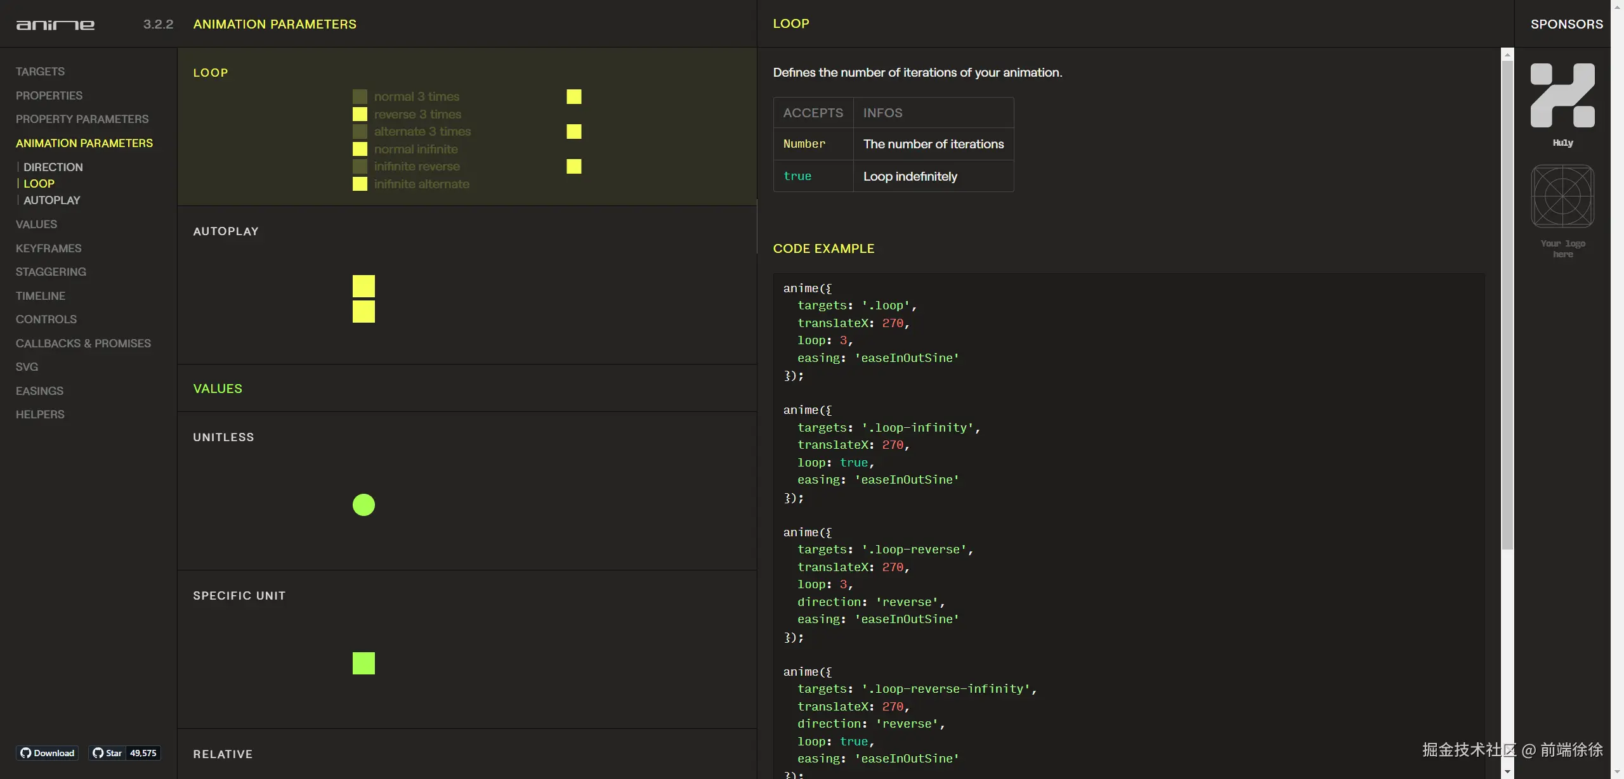Image resolution: width=1624 pixels, height=779 pixels.
Task: Click the GitHub Star button
Action: point(107,753)
